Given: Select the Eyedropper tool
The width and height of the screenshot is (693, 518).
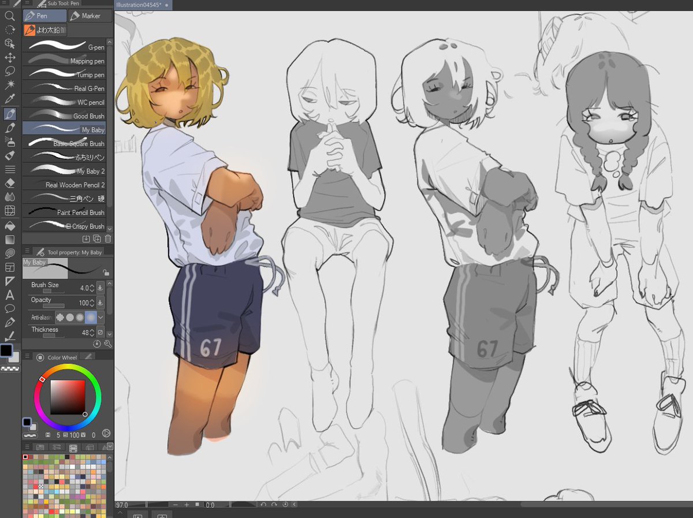Looking at the screenshot, I should tap(10, 99).
